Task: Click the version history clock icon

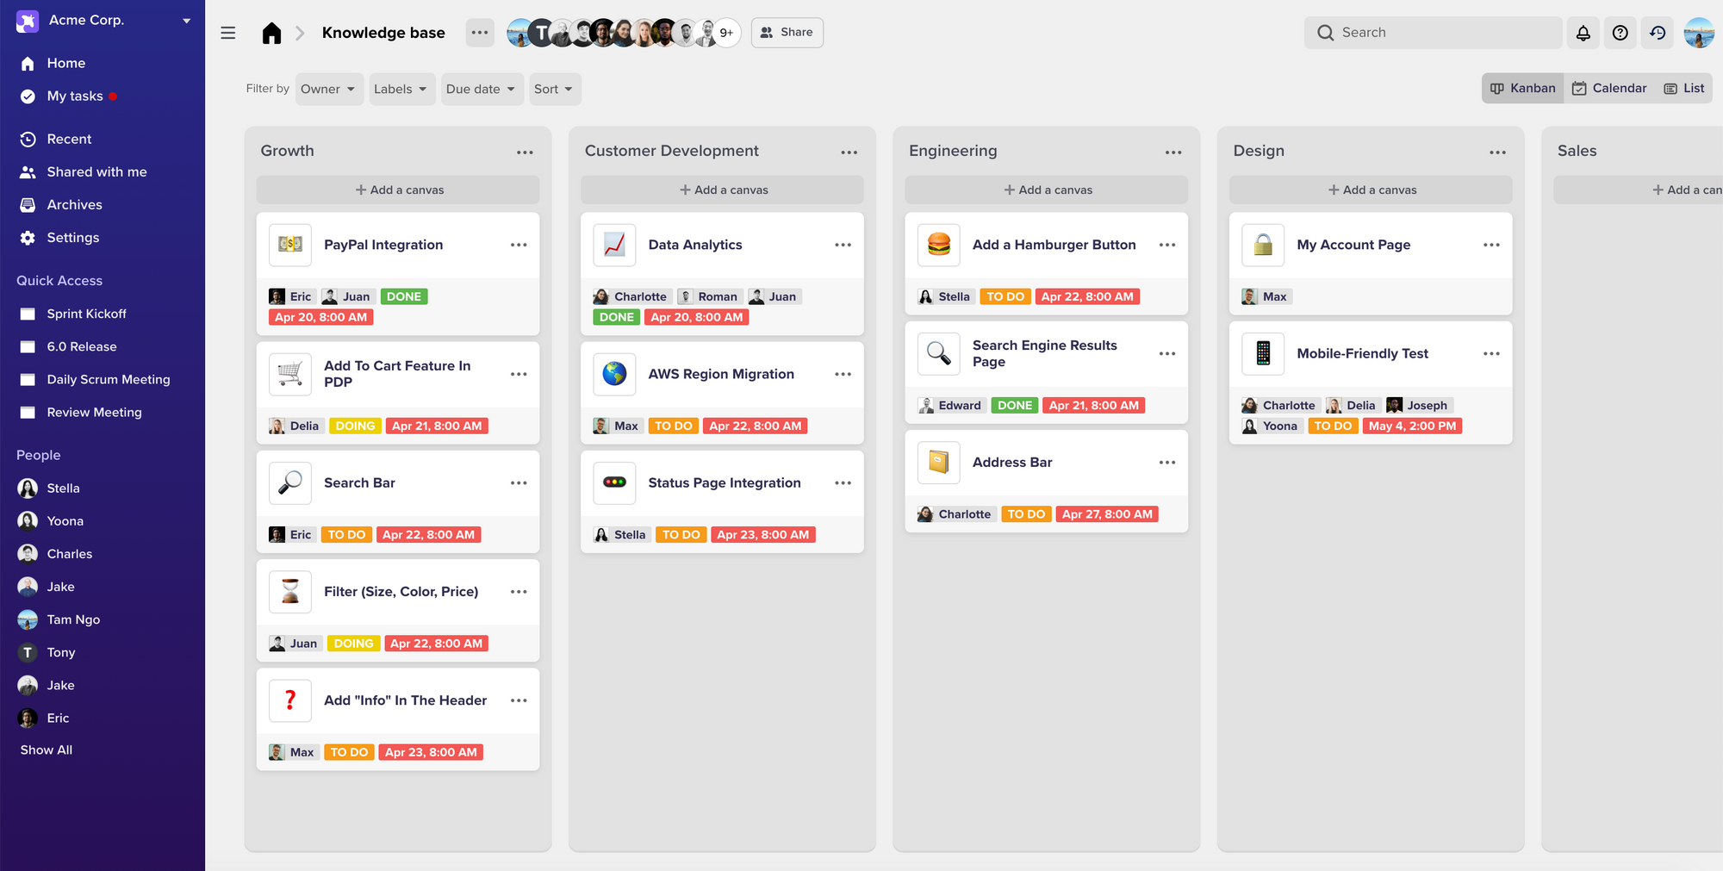Action: [1658, 33]
